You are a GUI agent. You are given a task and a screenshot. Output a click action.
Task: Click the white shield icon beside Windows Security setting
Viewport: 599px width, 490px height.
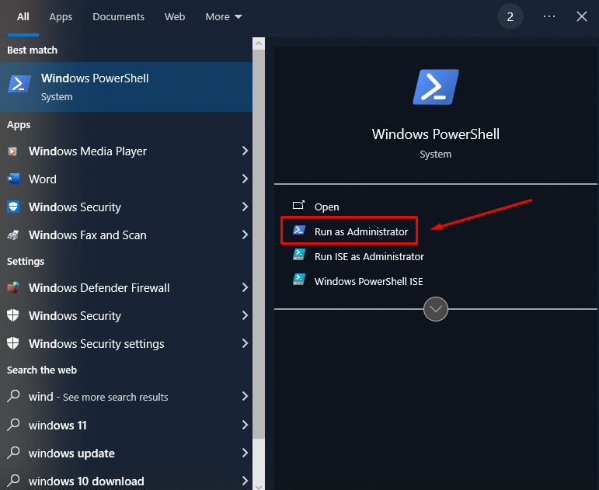pyautogui.click(x=13, y=315)
